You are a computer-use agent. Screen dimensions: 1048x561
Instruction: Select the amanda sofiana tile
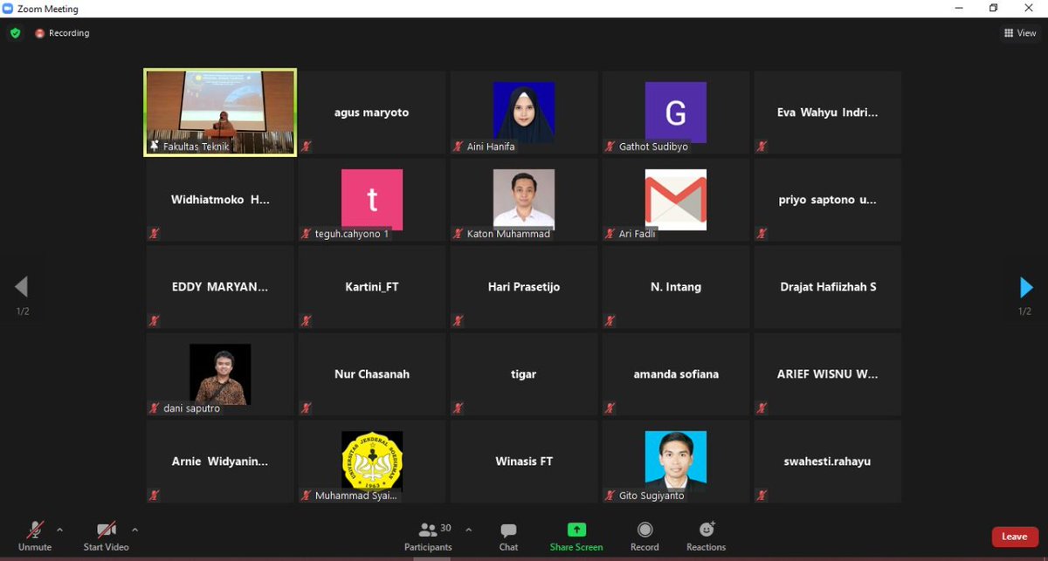pyautogui.click(x=676, y=374)
